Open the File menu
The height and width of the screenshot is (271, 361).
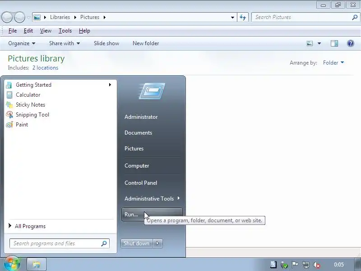pyautogui.click(x=13, y=31)
